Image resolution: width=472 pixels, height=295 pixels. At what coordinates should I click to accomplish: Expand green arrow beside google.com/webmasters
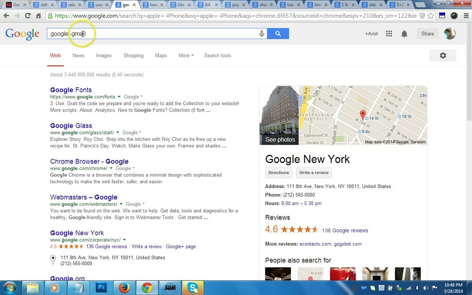(121, 204)
